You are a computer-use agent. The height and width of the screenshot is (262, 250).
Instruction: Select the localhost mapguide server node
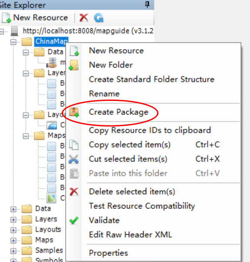click(x=88, y=31)
